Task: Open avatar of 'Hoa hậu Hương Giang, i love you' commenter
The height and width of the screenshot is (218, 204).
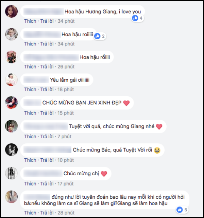Action: [x=12, y=12]
